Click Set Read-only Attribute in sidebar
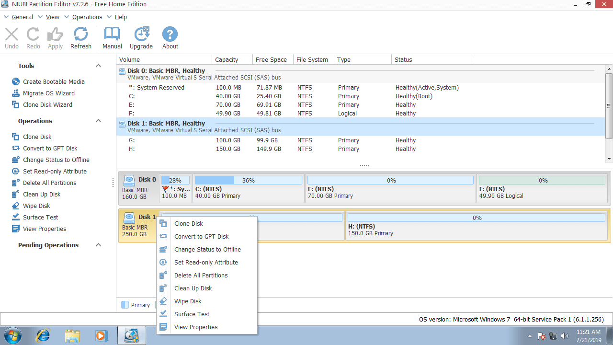The height and width of the screenshot is (345, 613). click(x=55, y=172)
